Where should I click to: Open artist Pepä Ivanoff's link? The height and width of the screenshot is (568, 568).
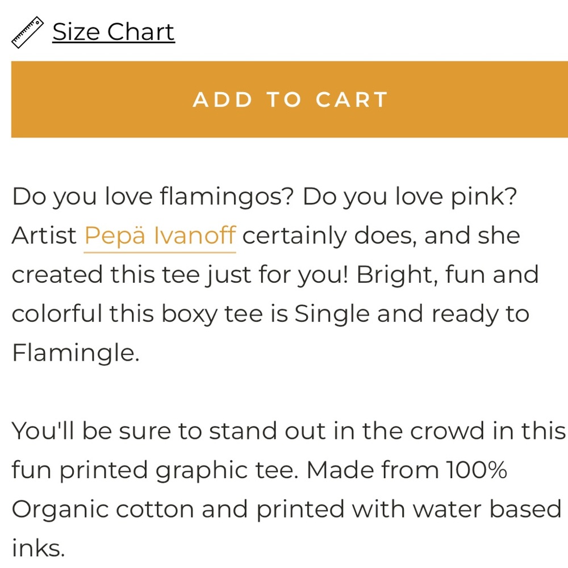[160, 236]
